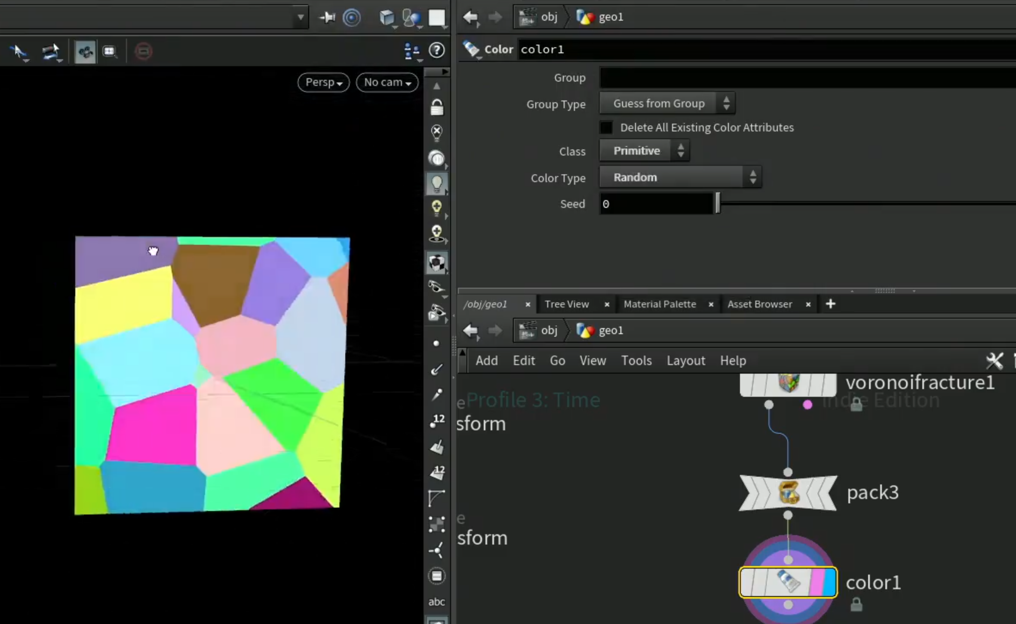Image resolution: width=1016 pixels, height=624 pixels.
Task: Open the cube display options icon
Action: [387, 18]
